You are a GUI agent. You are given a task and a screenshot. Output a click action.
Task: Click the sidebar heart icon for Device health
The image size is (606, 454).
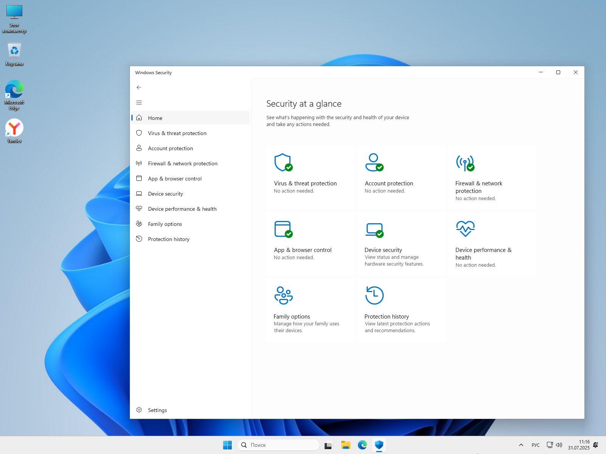click(x=139, y=208)
